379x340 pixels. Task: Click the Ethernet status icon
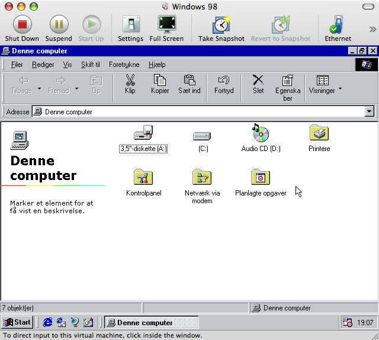click(x=338, y=28)
